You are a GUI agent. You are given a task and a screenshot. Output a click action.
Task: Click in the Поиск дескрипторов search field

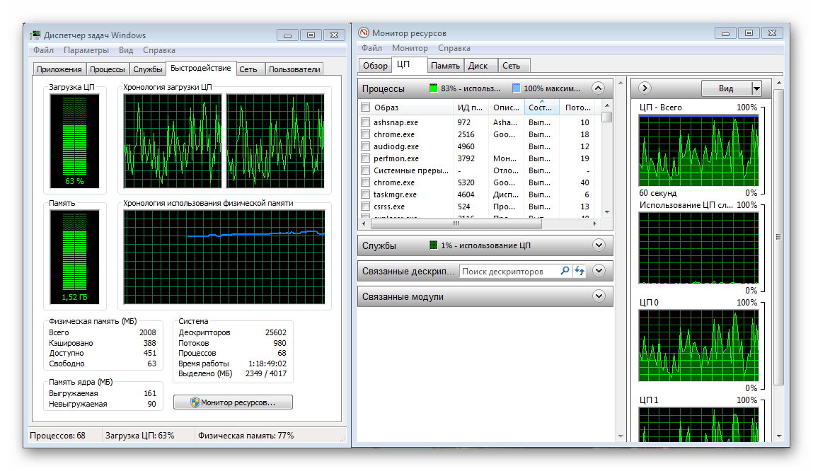point(509,271)
